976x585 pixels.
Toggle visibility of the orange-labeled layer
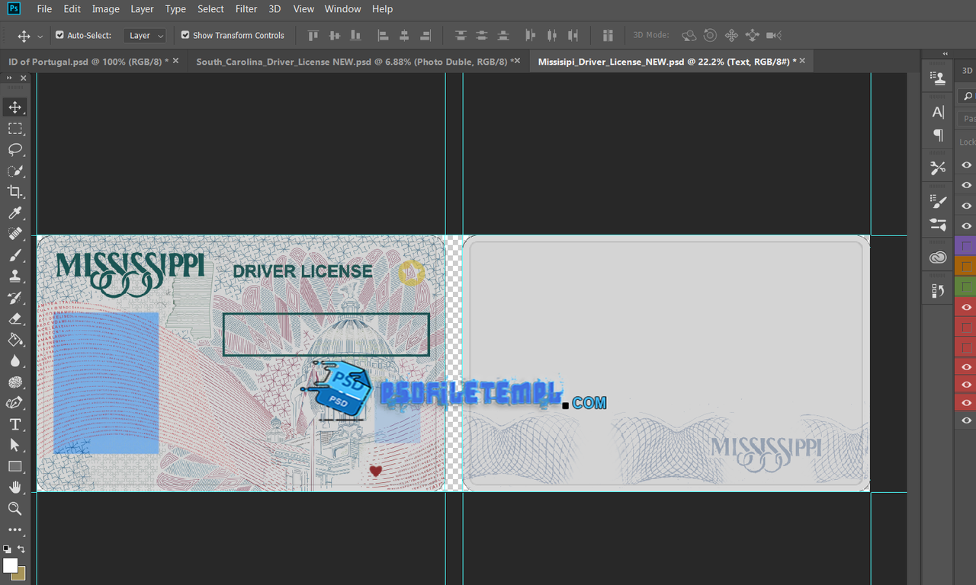coord(966,267)
